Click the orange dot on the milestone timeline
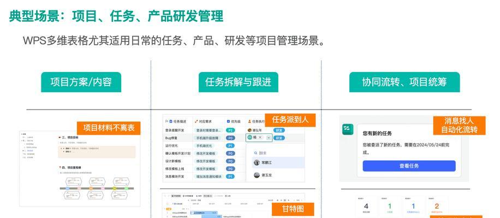Image resolution: width=500 pixels, height=218 pixels. coord(91,189)
